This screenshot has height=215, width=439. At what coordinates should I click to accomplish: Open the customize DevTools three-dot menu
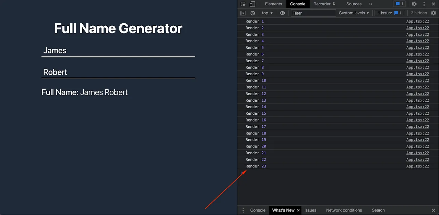pyautogui.click(x=424, y=4)
